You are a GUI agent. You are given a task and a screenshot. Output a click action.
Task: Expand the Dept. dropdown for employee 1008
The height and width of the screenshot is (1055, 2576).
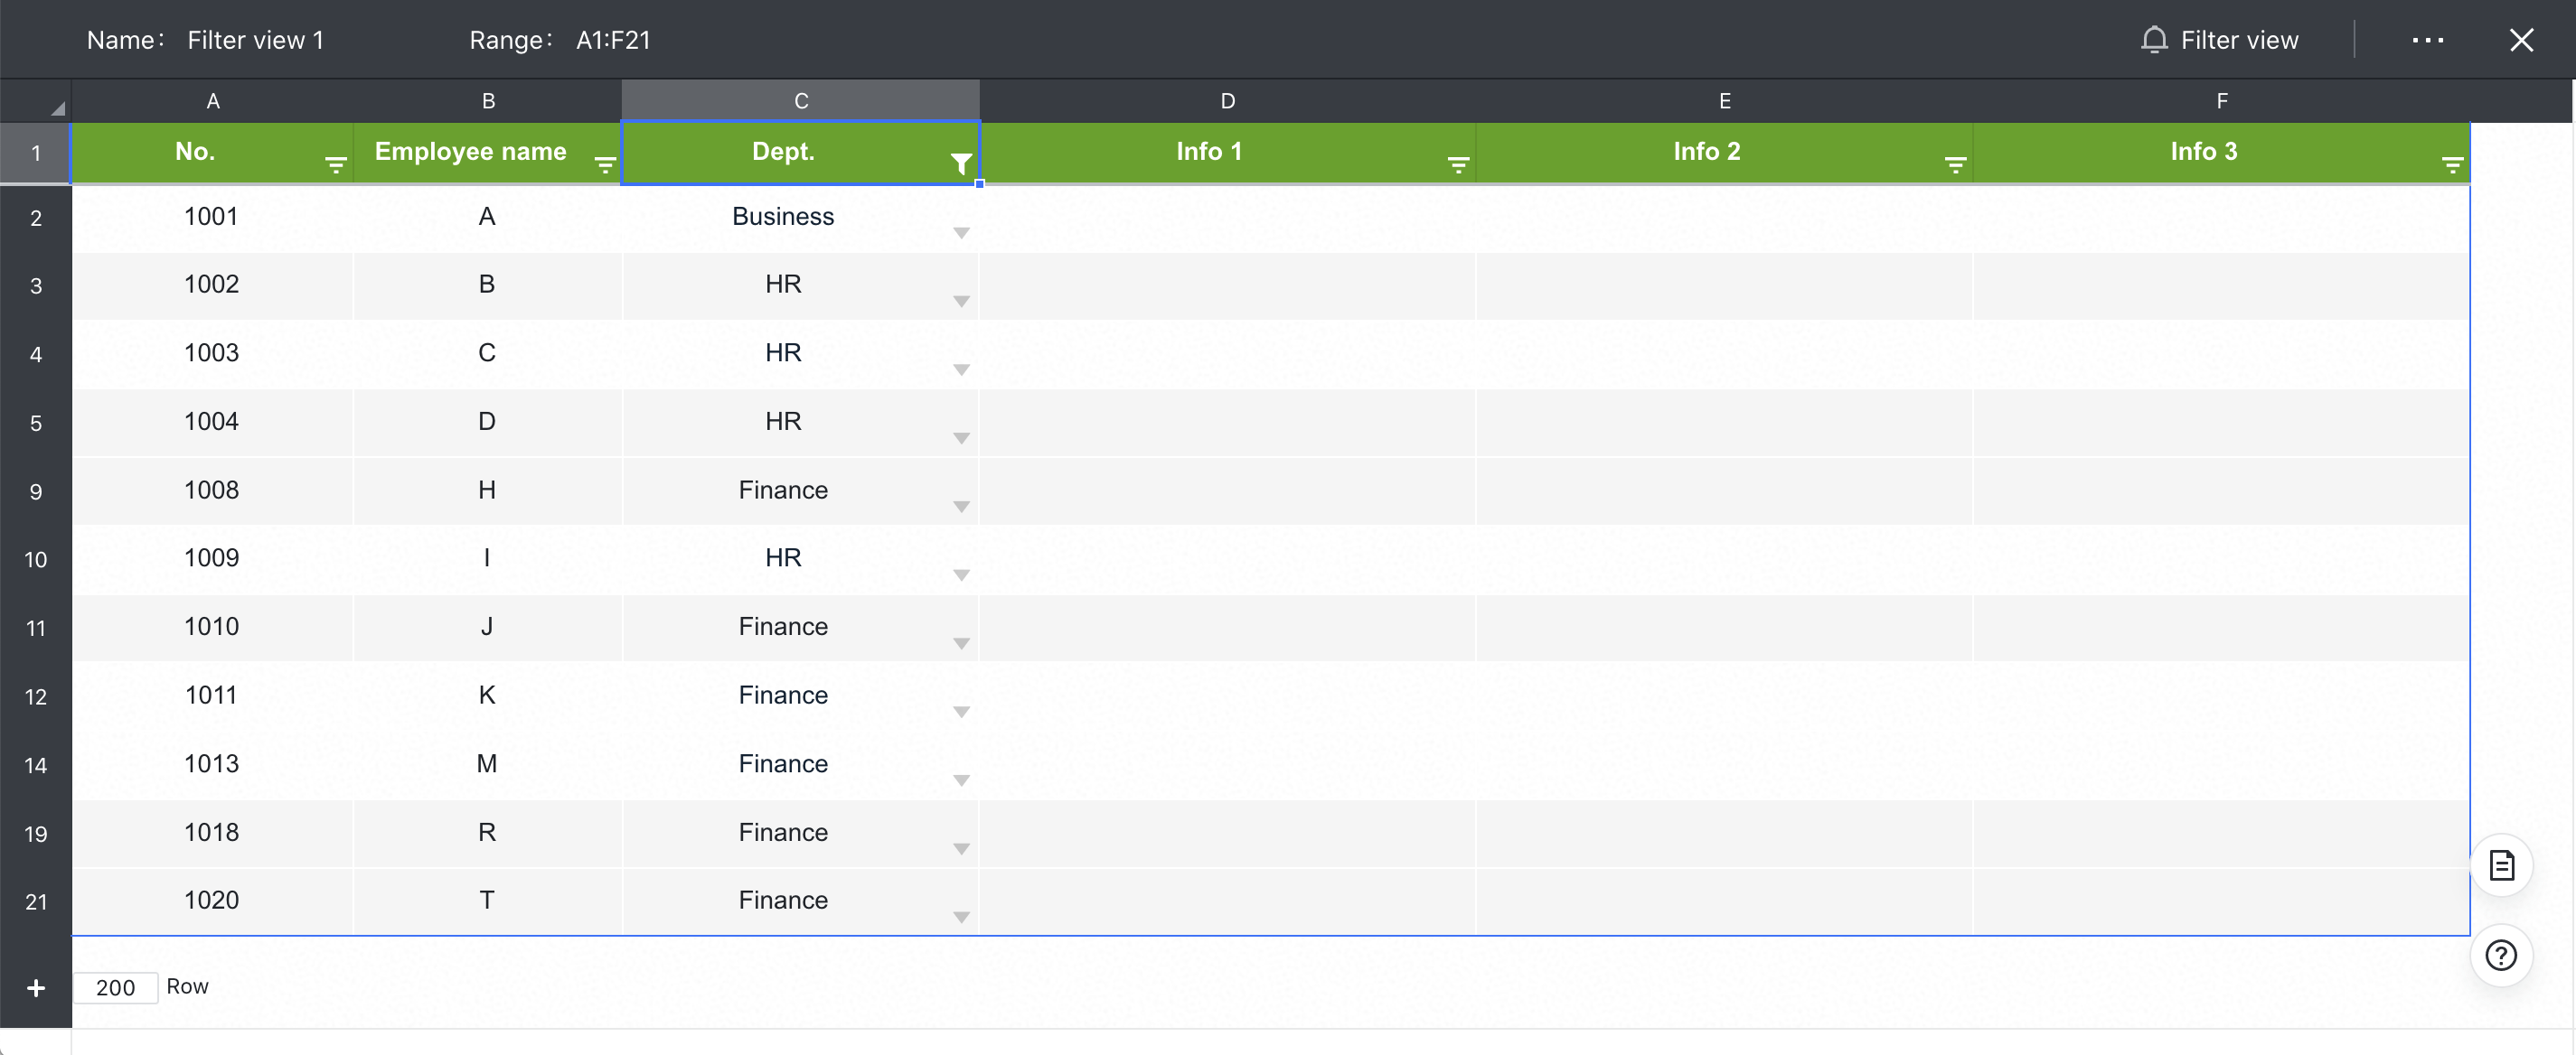click(961, 507)
